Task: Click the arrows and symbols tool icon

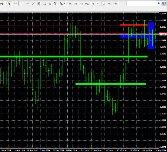Action: [61, 4]
